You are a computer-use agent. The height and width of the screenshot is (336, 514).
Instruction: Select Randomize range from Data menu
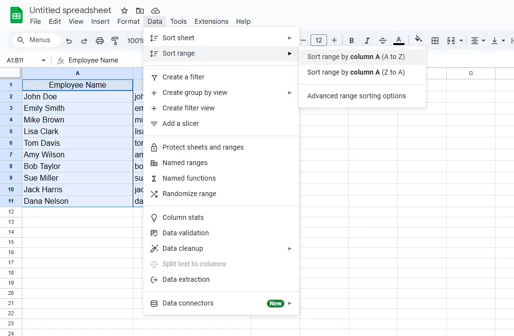click(189, 194)
